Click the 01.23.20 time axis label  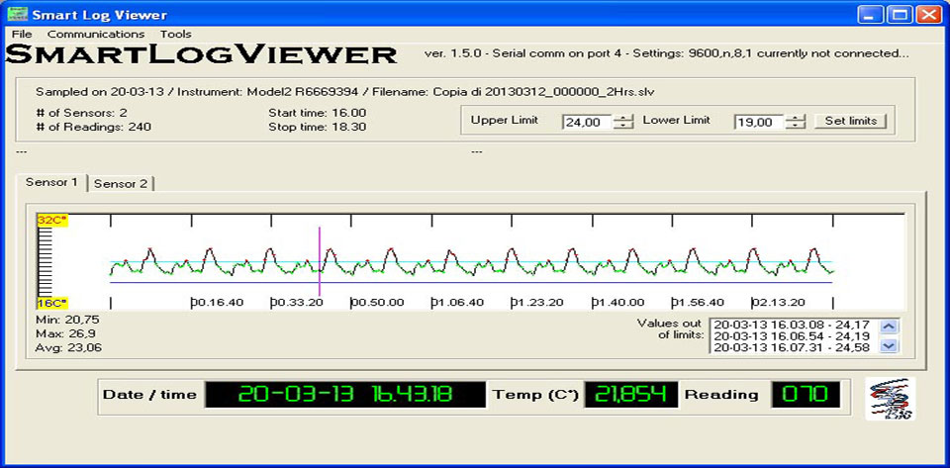coord(538,303)
